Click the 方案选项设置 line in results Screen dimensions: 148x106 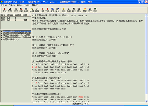(39, 18)
